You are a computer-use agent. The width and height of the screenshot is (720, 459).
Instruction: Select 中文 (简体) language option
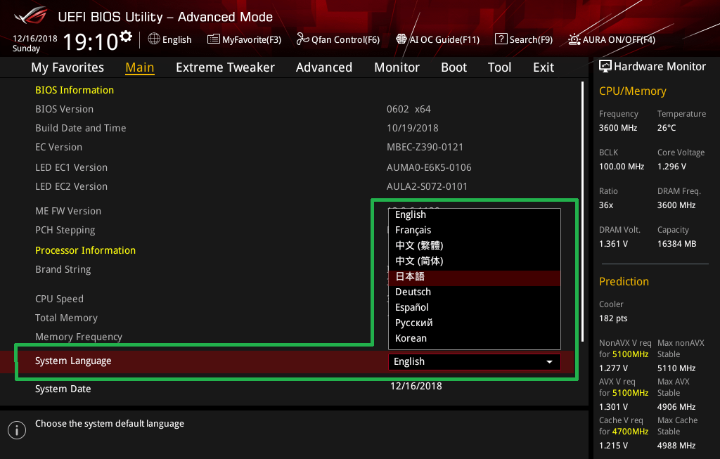(x=475, y=261)
